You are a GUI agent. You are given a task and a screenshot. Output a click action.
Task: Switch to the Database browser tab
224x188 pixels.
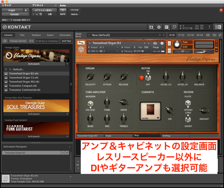pyautogui.click(x=36, y=35)
